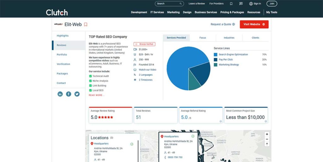
Task: Open the Resources menu
Action: tap(254, 12)
